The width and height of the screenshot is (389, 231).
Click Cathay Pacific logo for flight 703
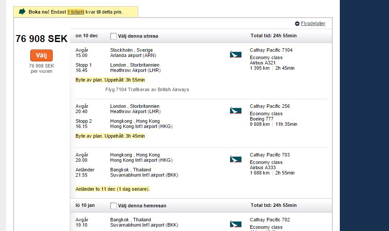pyautogui.click(x=235, y=159)
